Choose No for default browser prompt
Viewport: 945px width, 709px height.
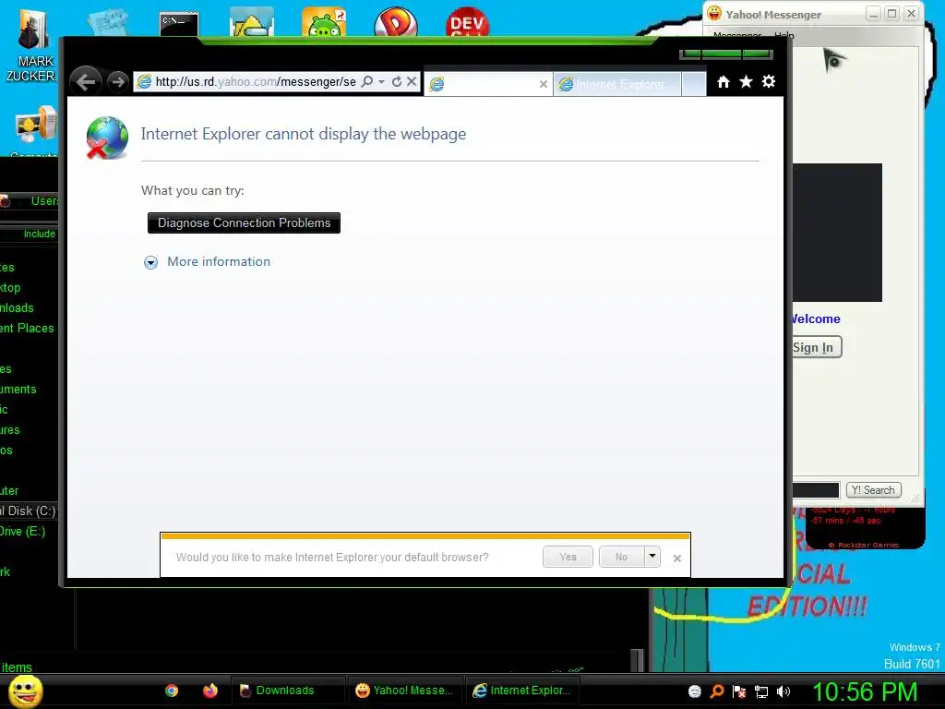point(621,557)
